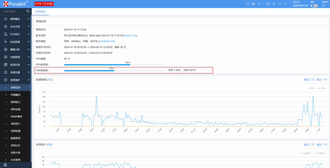Toggle IPv4 series in chart legend

click(311, 88)
